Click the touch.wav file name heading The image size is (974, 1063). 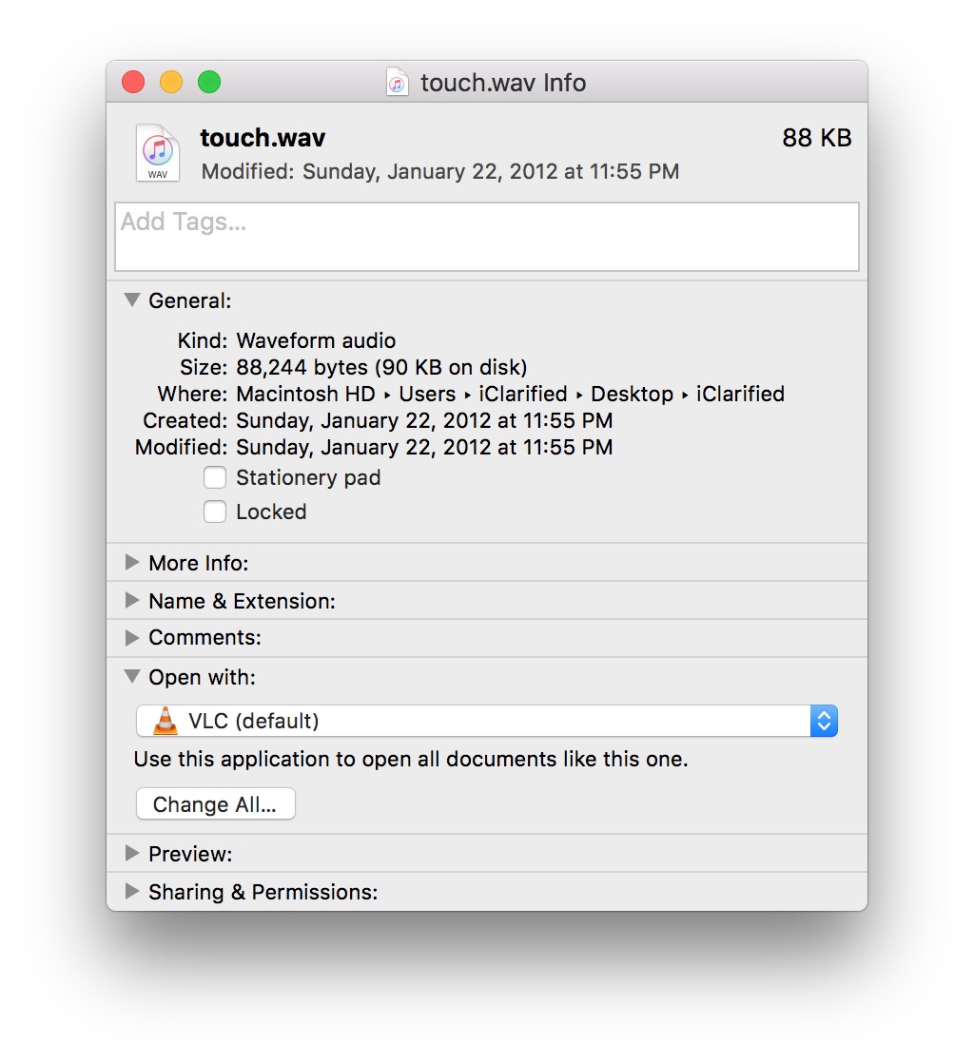263,138
